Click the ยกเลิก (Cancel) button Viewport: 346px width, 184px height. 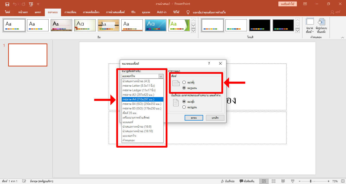coord(215,118)
